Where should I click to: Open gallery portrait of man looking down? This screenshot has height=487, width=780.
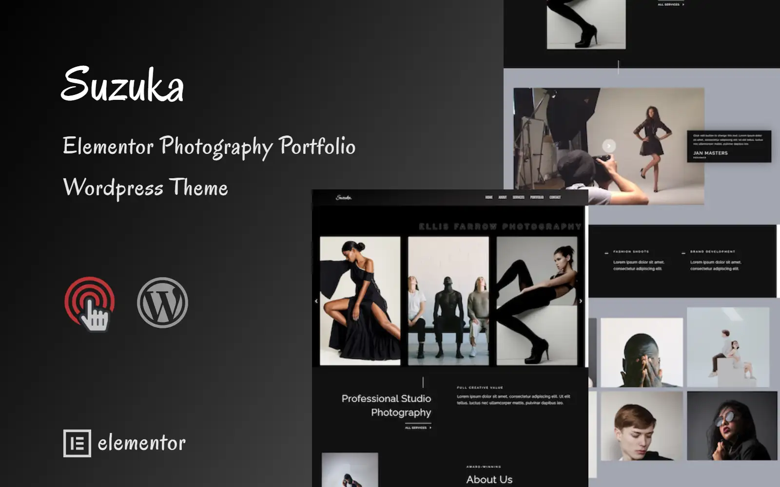click(642, 426)
